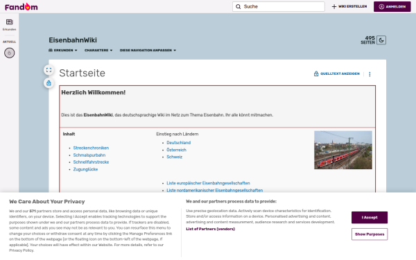The width and height of the screenshot is (416, 260).
Task: Click the search magnifier icon
Action: pos(239,7)
